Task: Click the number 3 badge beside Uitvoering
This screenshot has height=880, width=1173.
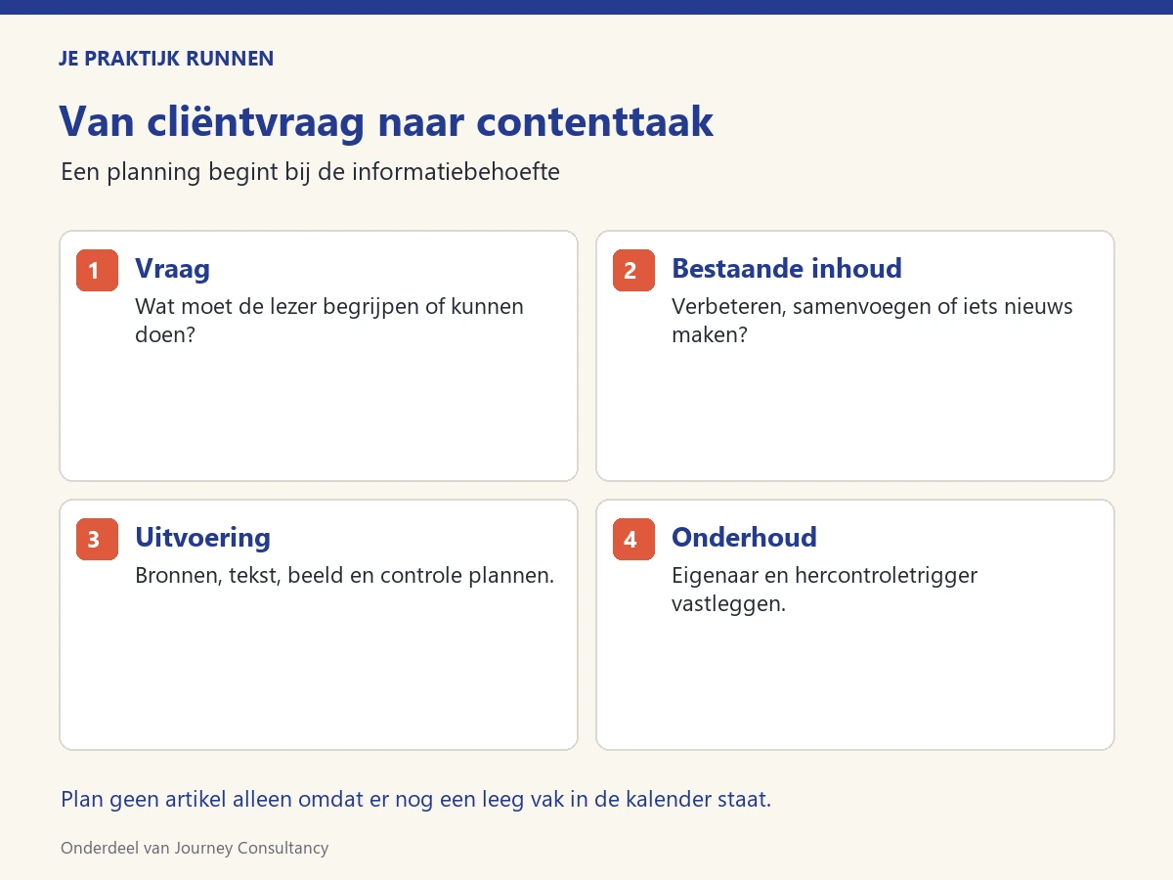Action: pos(97,540)
